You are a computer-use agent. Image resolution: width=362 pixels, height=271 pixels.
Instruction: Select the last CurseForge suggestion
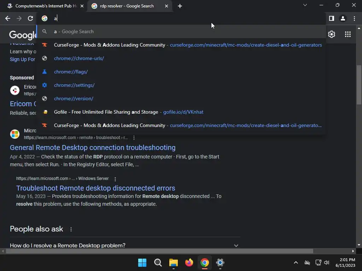pos(181,125)
